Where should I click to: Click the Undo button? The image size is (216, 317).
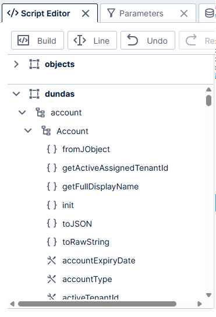point(148,40)
